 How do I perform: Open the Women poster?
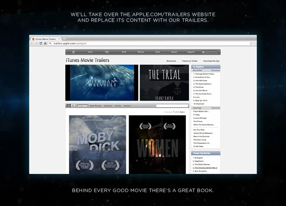tap(157, 144)
